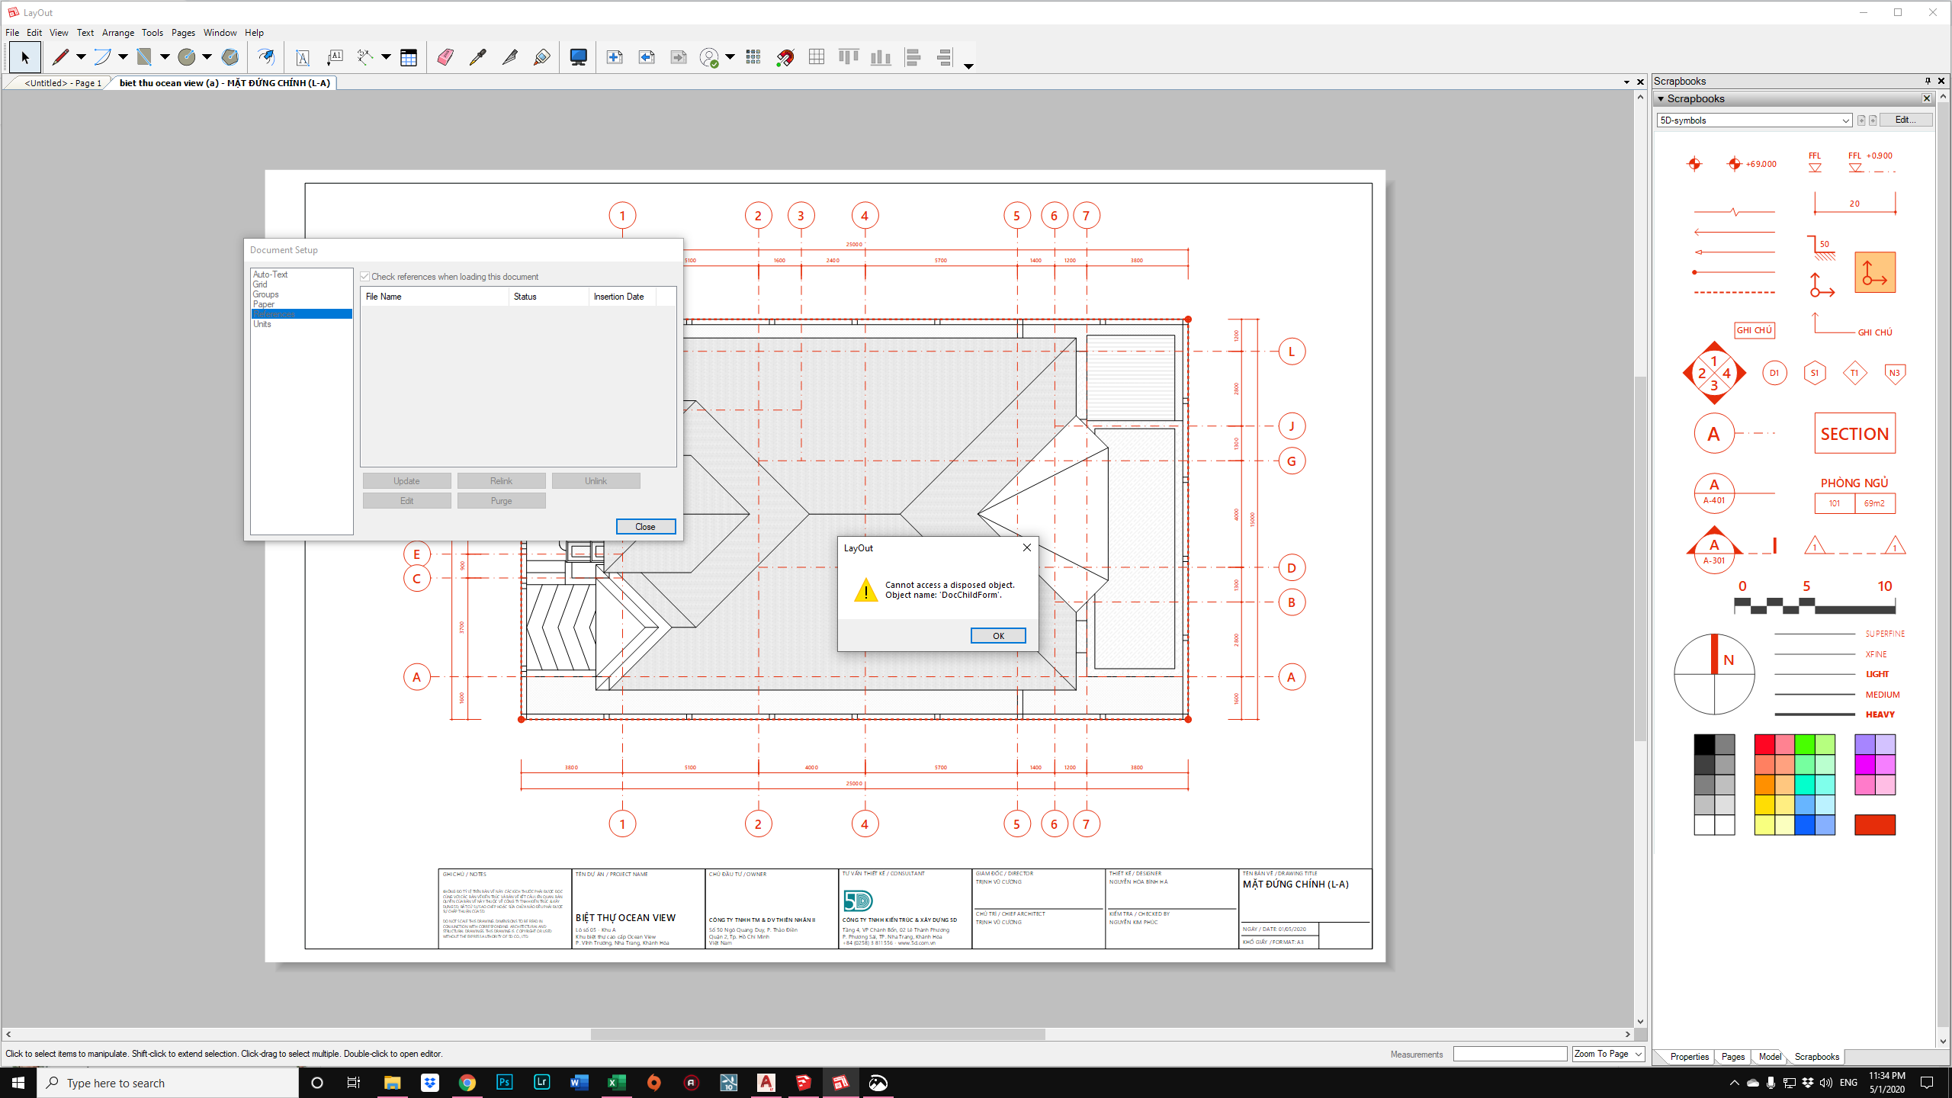Open the 5D-symbols scrapbook dropdown

click(1845, 120)
